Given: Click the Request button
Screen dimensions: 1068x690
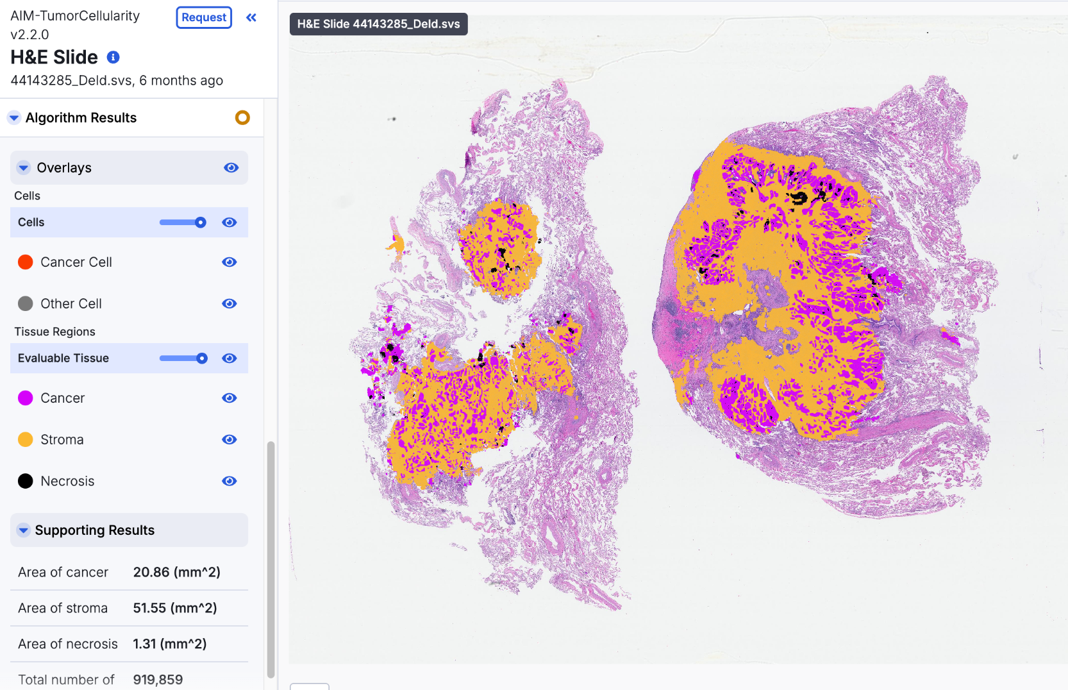Looking at the screenshot, I should pos(204,18).
